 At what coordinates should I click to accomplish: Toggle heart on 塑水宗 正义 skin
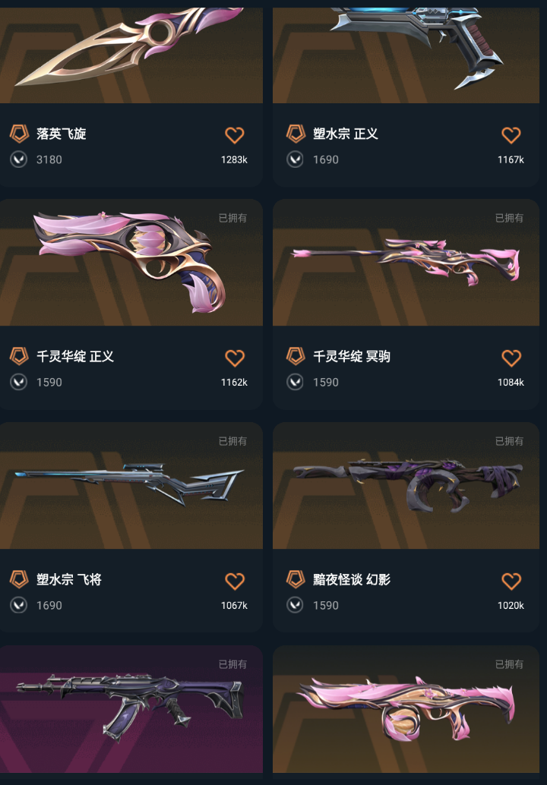point(511,135)
